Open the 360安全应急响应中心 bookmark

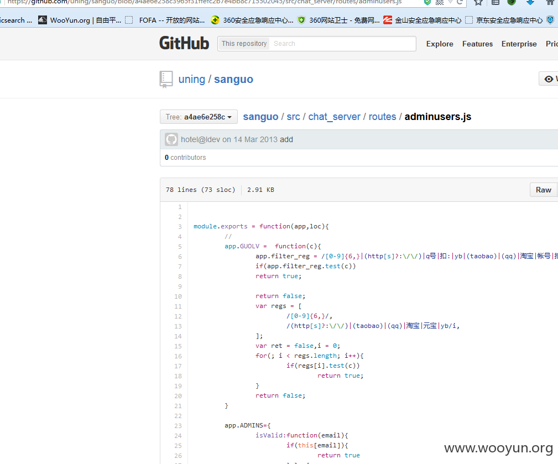(252, 20)
